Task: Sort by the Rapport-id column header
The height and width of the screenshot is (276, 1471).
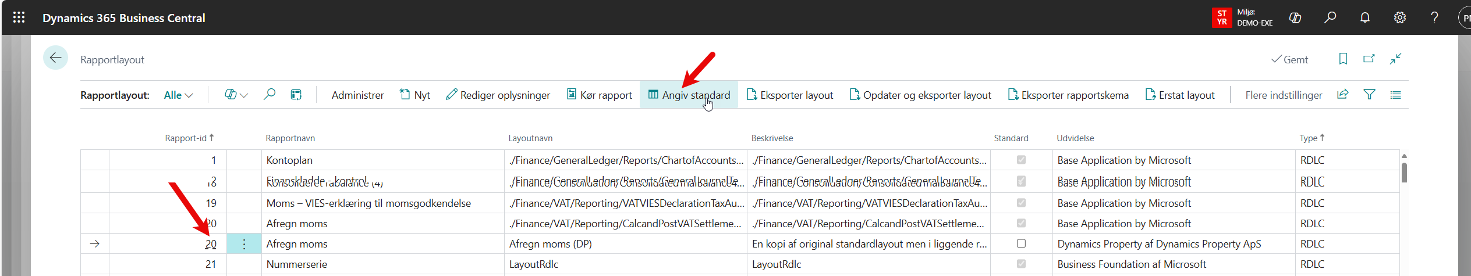Action: click(x=189, y=138)
